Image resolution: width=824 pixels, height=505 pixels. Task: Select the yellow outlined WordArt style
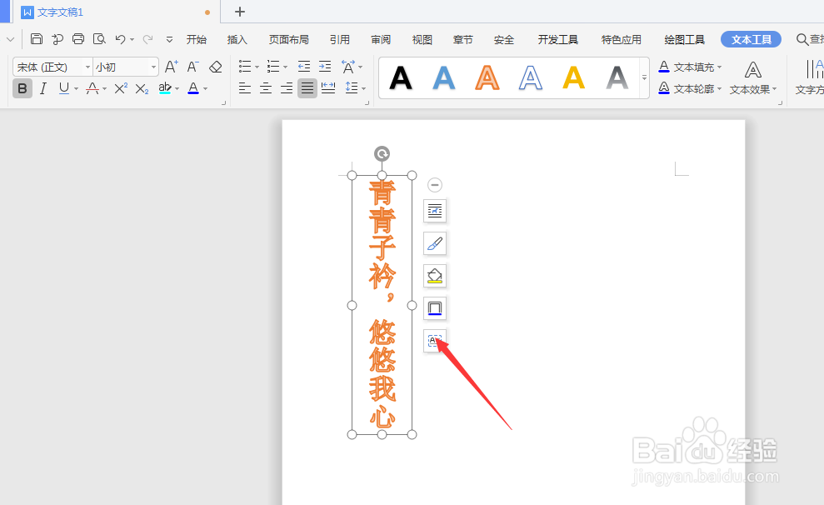tap(572, 77)
